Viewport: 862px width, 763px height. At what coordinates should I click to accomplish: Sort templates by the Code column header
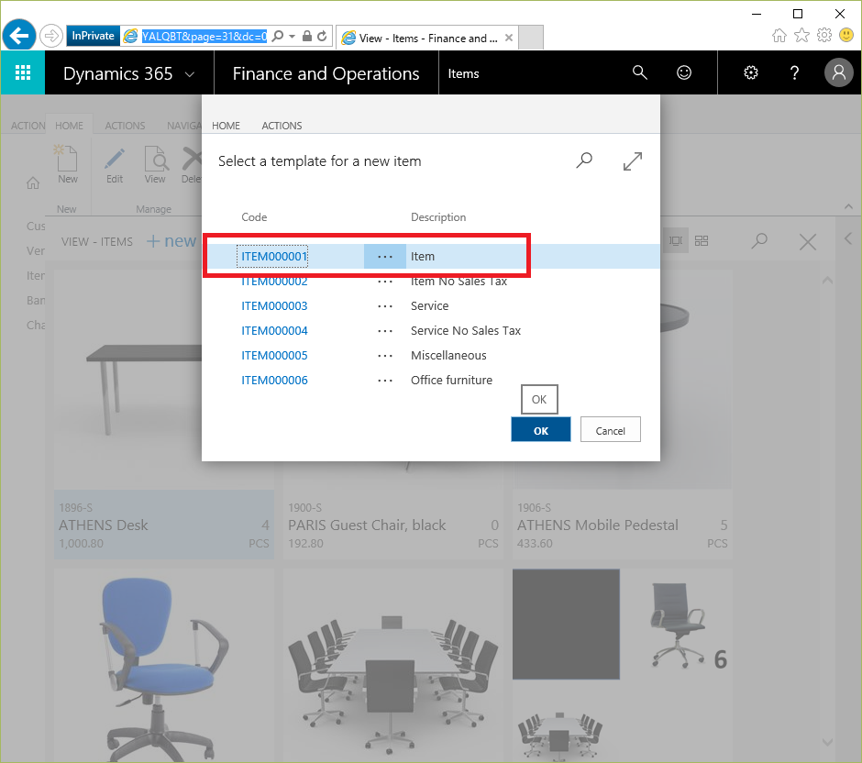click(254, 217)
